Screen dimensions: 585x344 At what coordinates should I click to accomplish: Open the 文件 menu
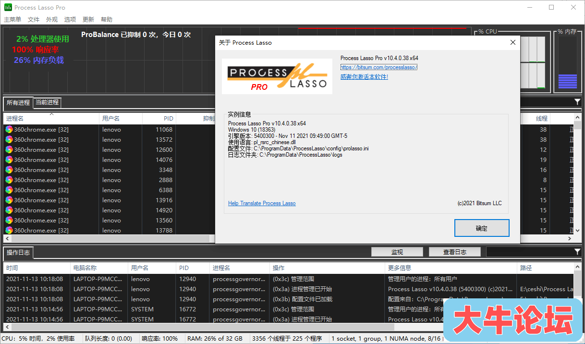[34, 20]
